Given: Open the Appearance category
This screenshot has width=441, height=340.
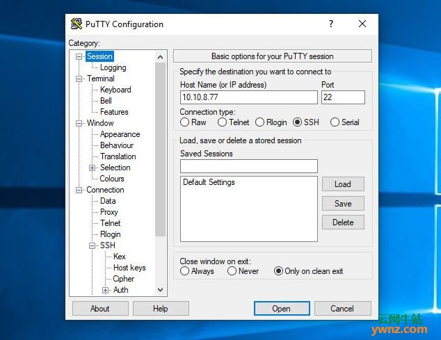Looking at the screenshot, I should point(120,134).
